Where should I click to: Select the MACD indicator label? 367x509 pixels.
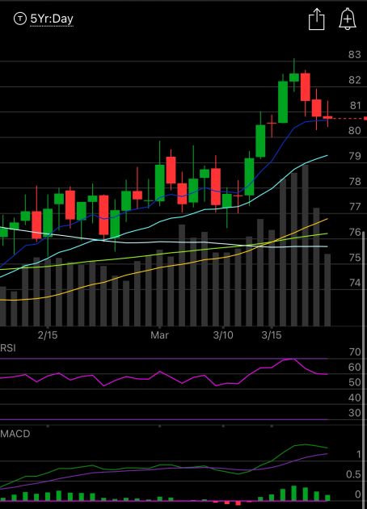(15, 434)
